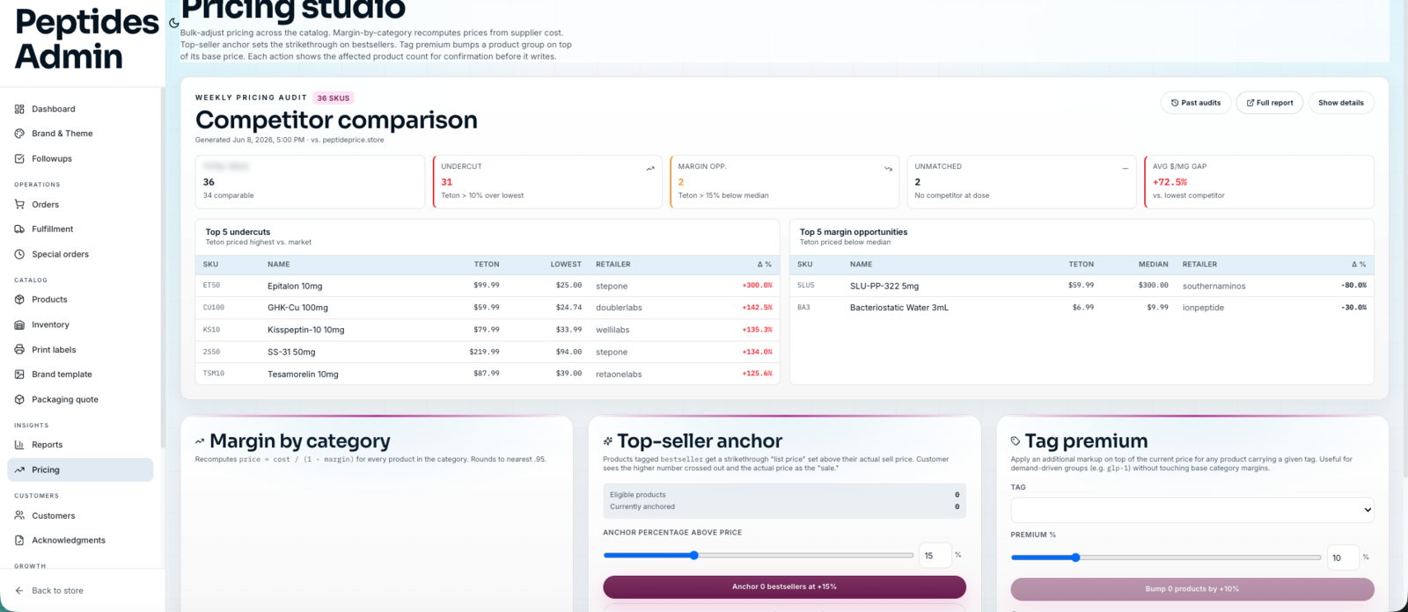Click the GHK-Cu 100mg row name

pyautogui.click(x=297, y=308)
